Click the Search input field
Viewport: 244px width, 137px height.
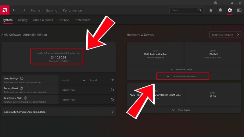[184, 10]
